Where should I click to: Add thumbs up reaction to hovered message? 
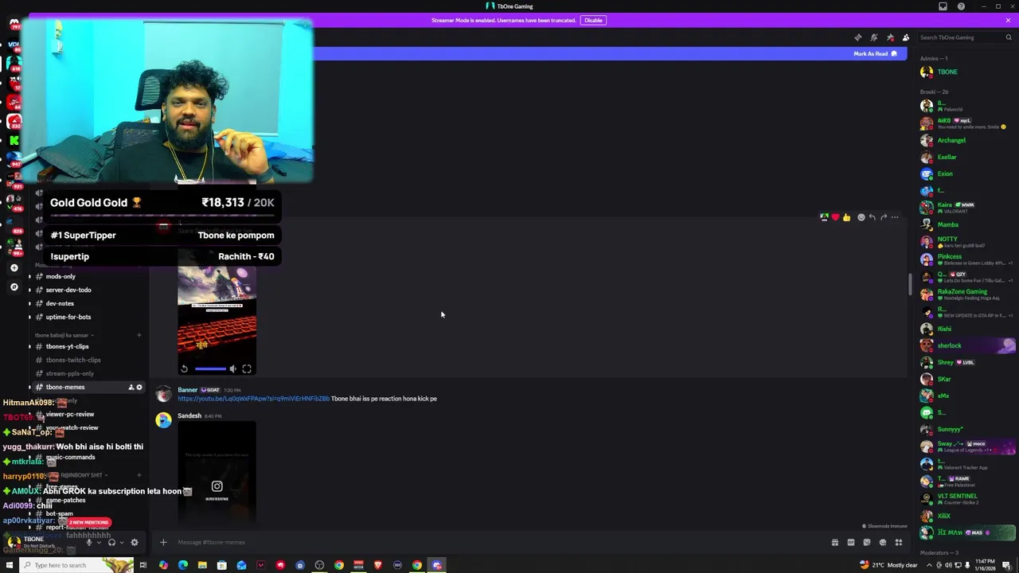point(846,217)
